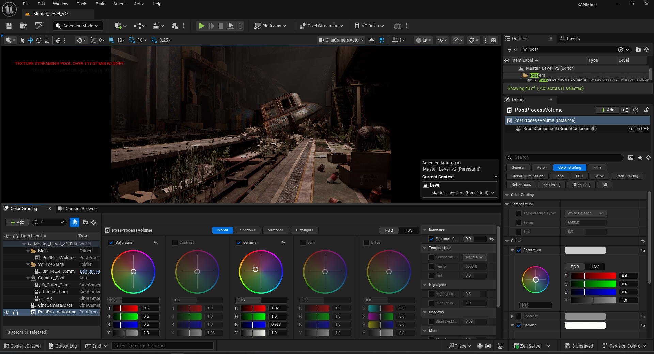Click the red R slider under Saturation wheel
Image resolution: width=654 pixels, height=354 pixels.
pyautogui.click(x=125, y=308)
